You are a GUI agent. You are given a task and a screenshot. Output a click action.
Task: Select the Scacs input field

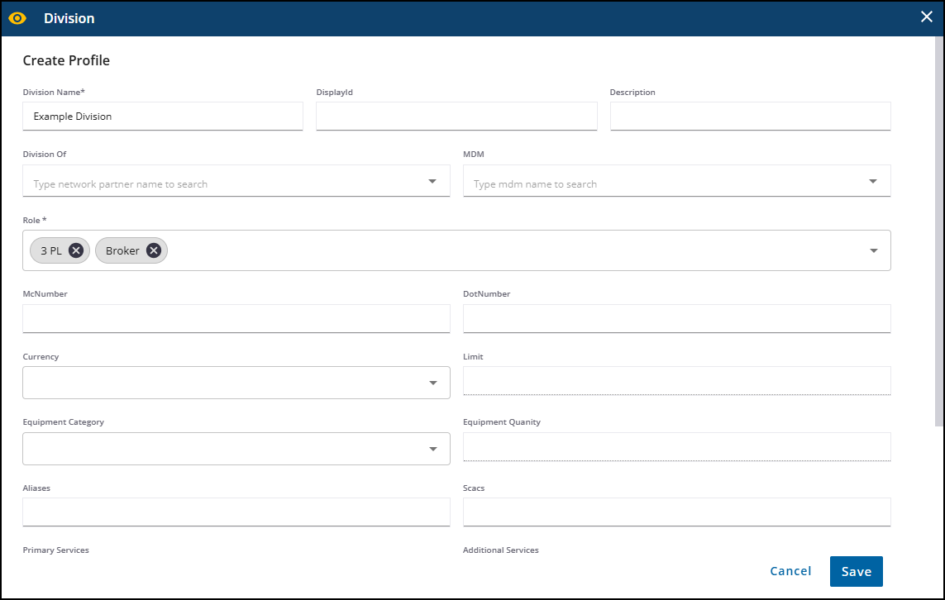pyautogui.click(x=676, y=512)
